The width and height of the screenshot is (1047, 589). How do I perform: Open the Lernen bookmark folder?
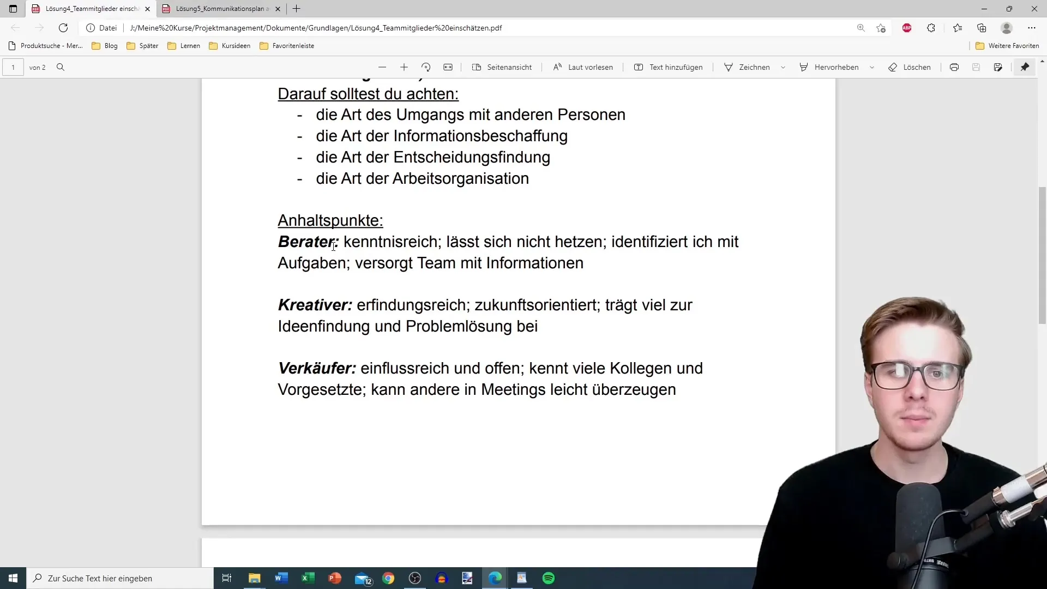click(x=184, y=46)
